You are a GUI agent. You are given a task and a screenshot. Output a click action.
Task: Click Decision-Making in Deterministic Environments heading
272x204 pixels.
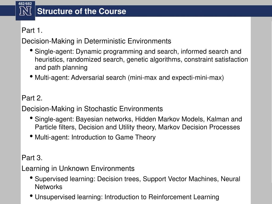coord(96,41)
